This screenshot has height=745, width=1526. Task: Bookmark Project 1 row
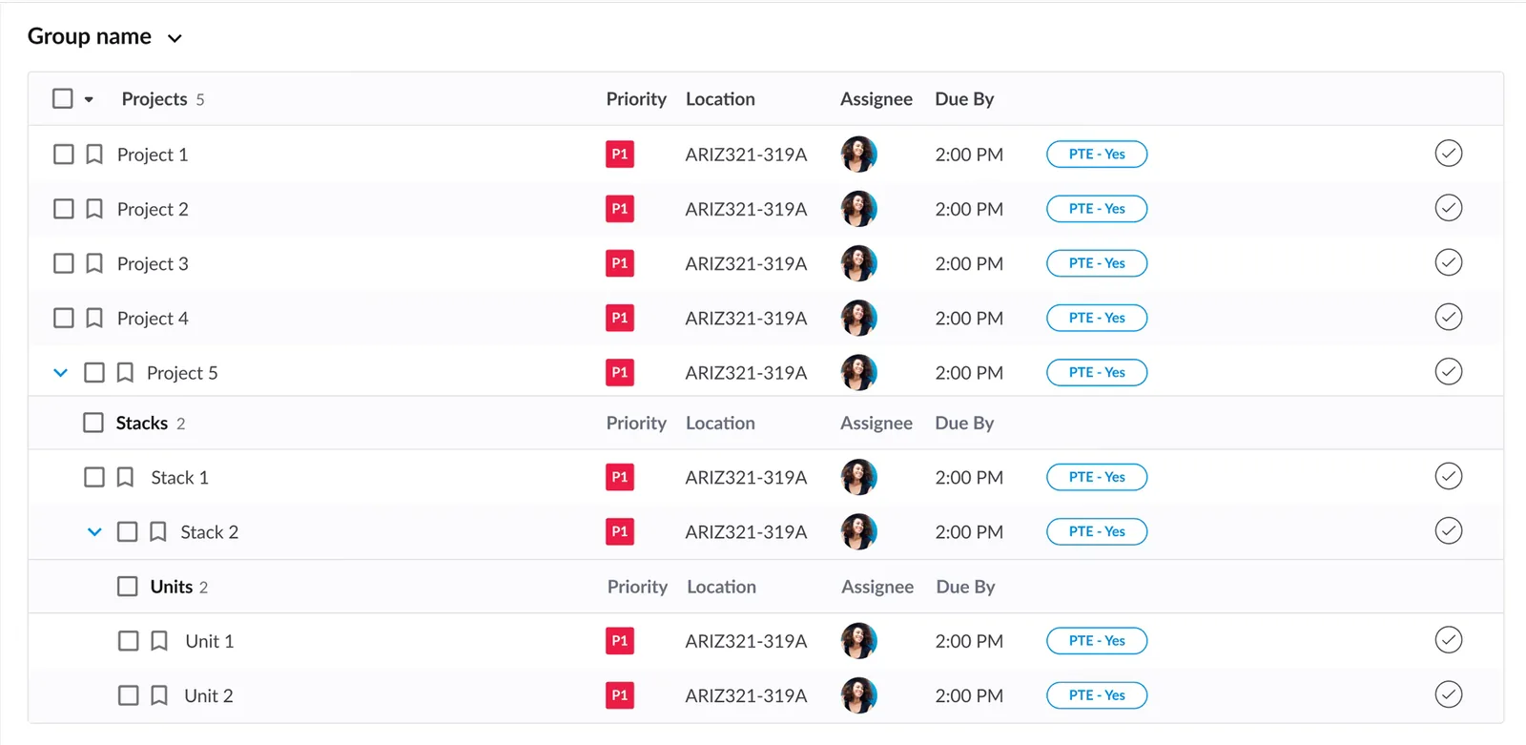(94, 155)
